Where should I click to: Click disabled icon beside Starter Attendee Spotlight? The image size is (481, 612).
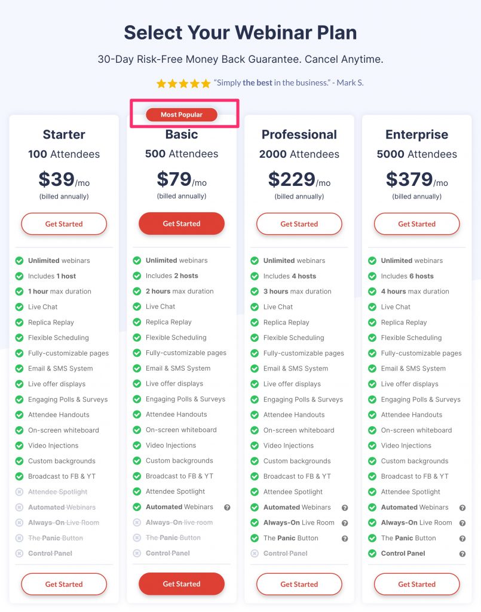19,492
